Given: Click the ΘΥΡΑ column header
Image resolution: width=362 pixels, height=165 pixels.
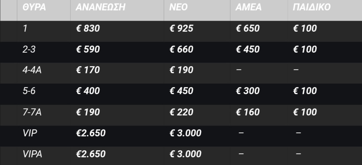Looking at the screenshot, I should click(34, 8).
